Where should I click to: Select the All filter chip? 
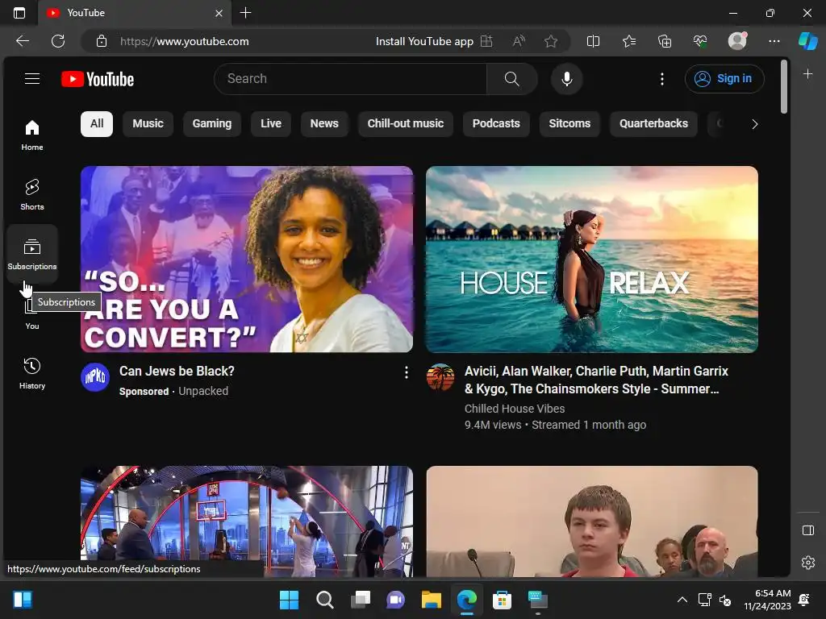coord(97,123)
